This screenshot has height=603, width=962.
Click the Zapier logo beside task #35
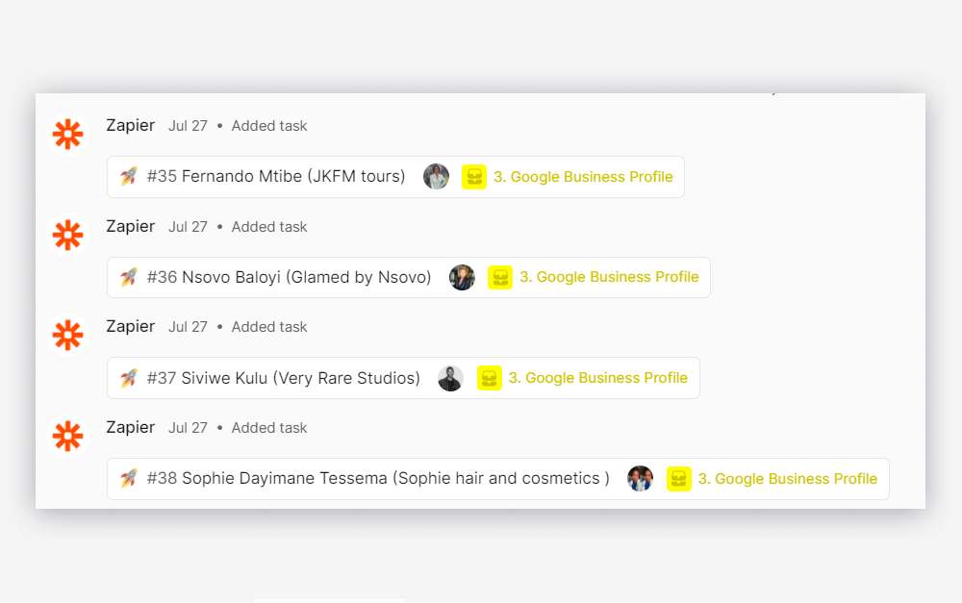67,135
